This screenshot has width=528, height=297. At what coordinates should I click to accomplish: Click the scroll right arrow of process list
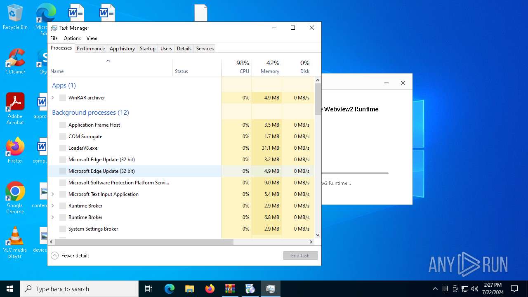pyautogui.click(x=311, y=242)
